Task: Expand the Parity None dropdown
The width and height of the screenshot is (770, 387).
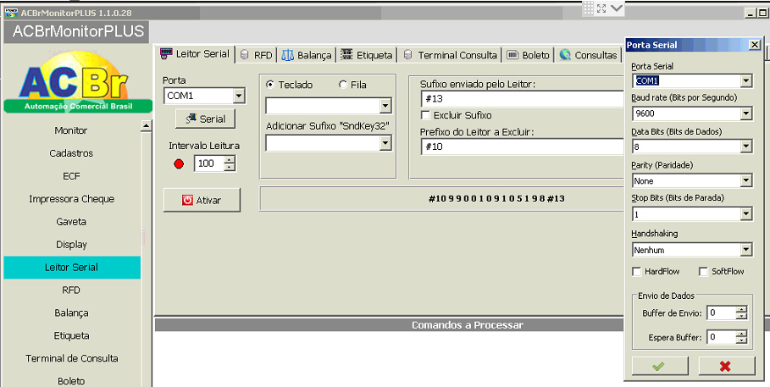Action: 746,180
